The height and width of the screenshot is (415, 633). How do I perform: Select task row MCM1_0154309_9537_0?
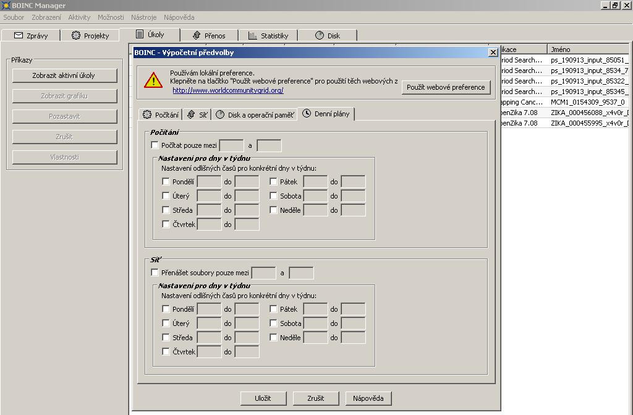[565, 102]
